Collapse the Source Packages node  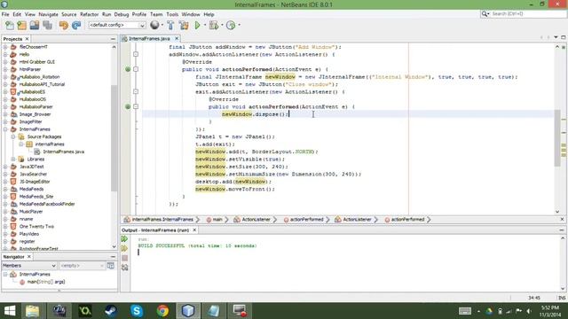tap(13, 136)
